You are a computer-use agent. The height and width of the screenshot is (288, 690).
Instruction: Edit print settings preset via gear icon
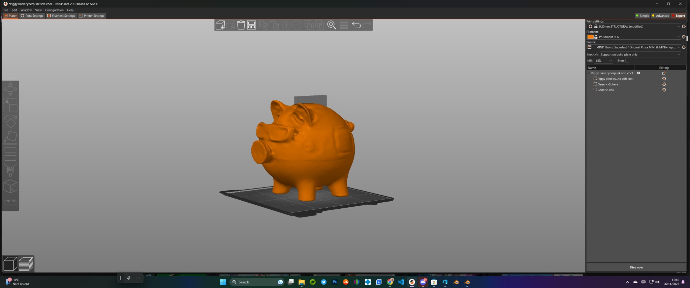click(684, 27)
